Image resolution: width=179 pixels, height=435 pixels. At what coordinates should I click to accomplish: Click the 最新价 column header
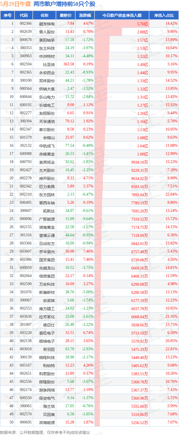click(x=66, y=15)
